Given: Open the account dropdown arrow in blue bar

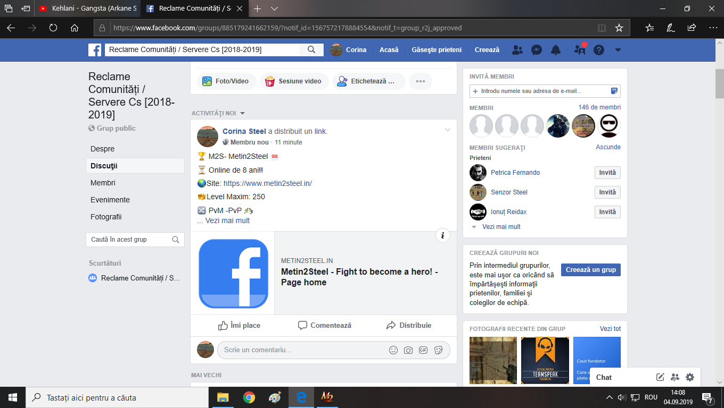Looking at the screenshot, I should (x=618, y=50).
